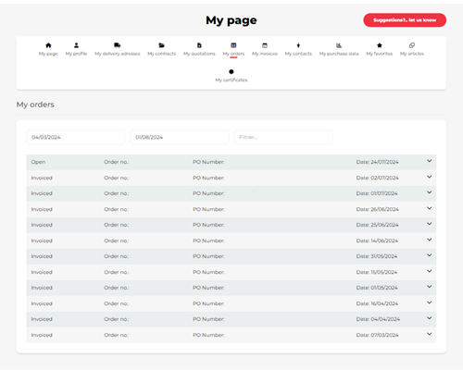The height and width of the screenshot is (370, 463).
Task: Click the Suggestions? let us know button
Action: pyautogui.click(x=405, y=20)
